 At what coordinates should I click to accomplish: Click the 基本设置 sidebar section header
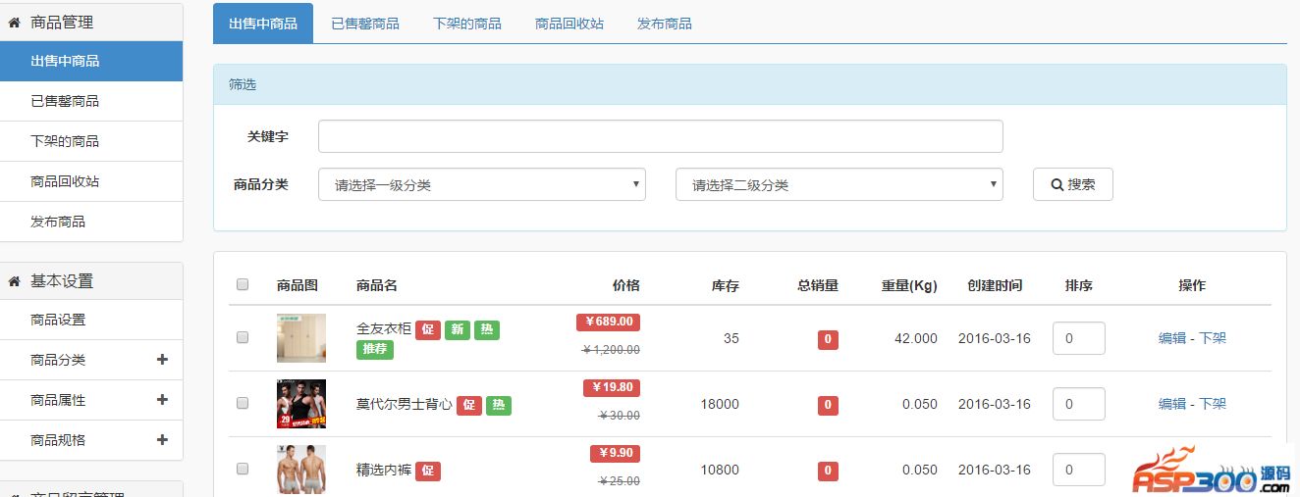[91, 280]
